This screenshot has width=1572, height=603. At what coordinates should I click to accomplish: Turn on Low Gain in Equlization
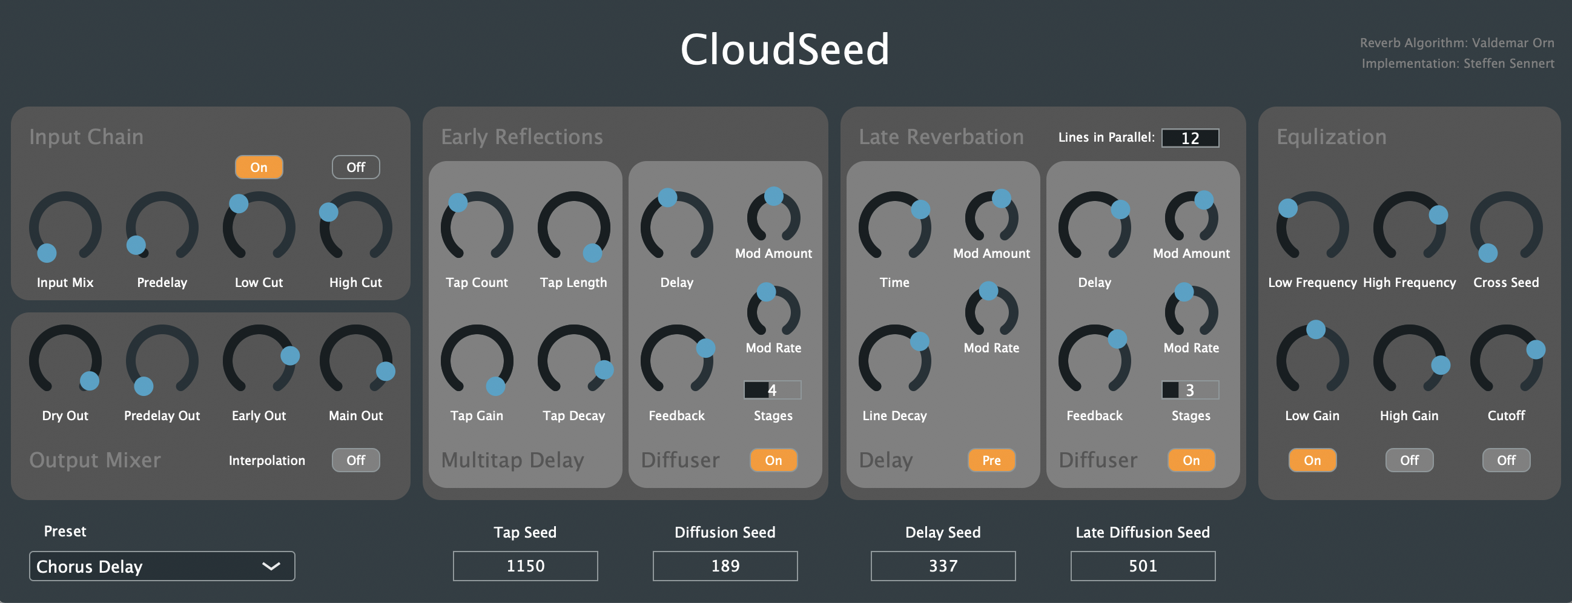coord(1312,460)
